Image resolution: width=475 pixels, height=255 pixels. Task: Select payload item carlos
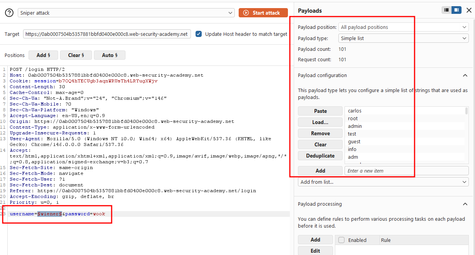tap(405, 111)
